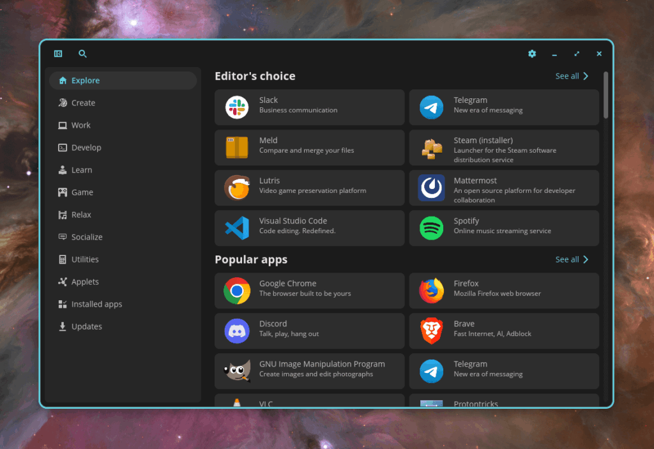The height and width of the screenshot is (449, 654).
Task: Click the Discord app icon
Action: [237, 331]
